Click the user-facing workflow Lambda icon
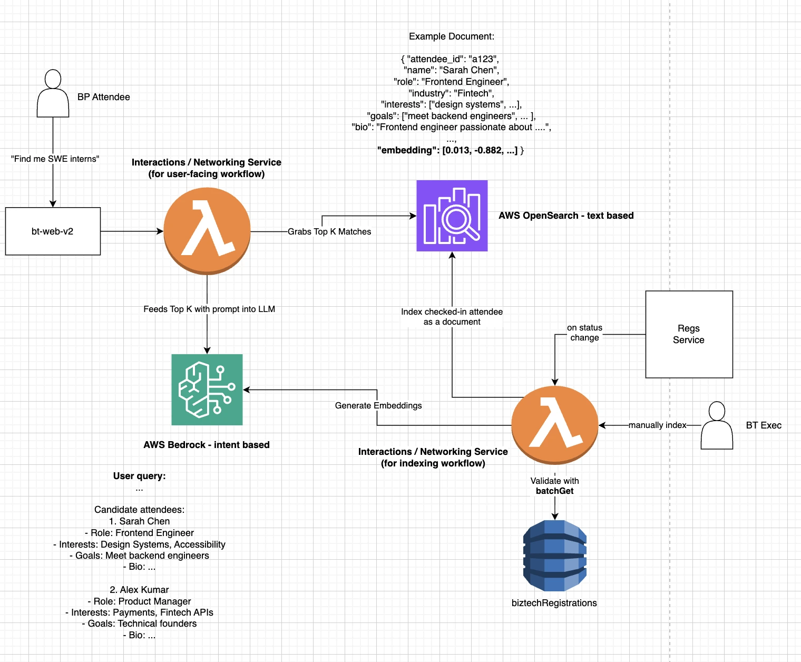The height and width of the screenshot is (662, 801). (207, 231)
